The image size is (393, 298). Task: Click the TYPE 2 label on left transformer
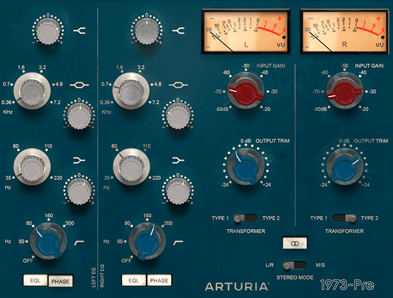click(271, 218)
